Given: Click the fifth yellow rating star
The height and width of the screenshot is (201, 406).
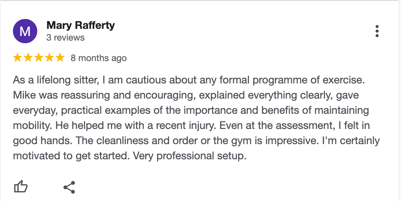Looking at the screenshot, I should (x=60, y=58).
